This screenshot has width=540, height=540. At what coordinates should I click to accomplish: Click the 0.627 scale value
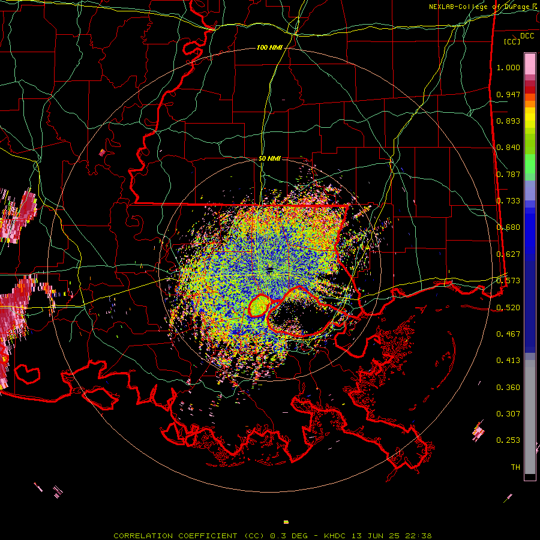point(508,254)
